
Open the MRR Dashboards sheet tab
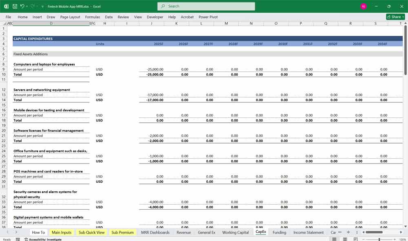point(155,232)
